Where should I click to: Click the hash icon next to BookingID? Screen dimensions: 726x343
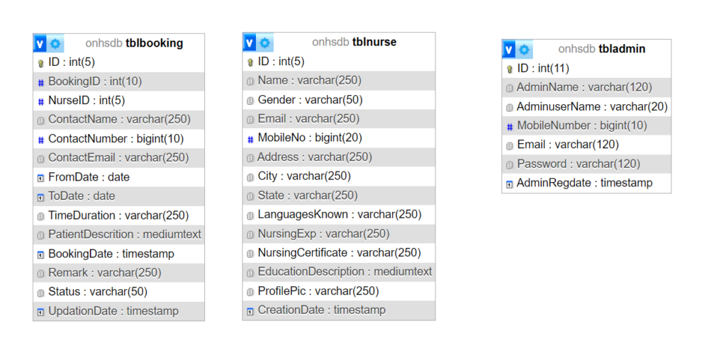40,83
